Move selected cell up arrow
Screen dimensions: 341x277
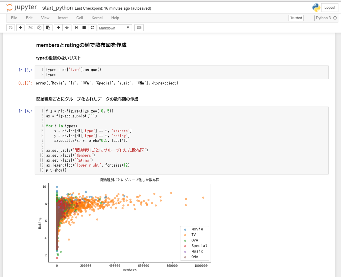coord(58,28)
